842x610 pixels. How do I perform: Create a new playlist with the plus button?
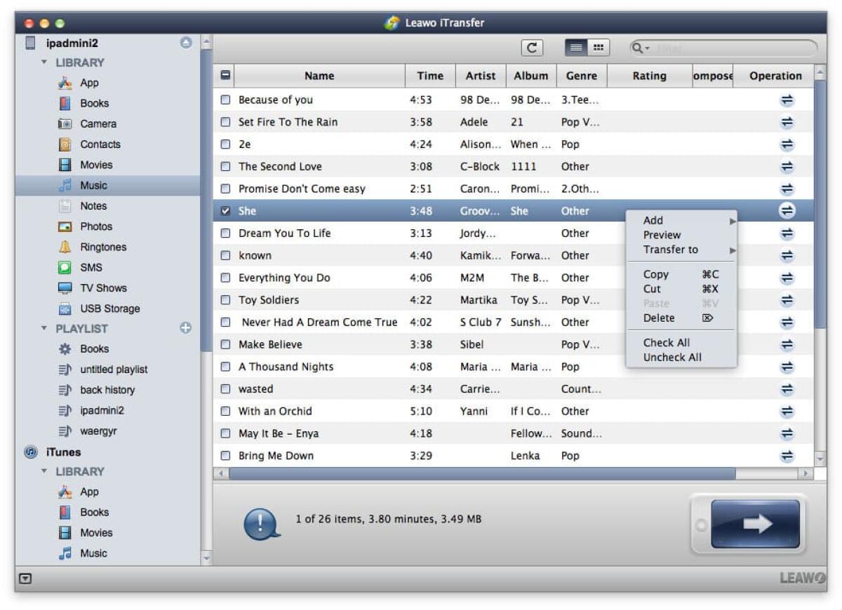coord(186,328)
